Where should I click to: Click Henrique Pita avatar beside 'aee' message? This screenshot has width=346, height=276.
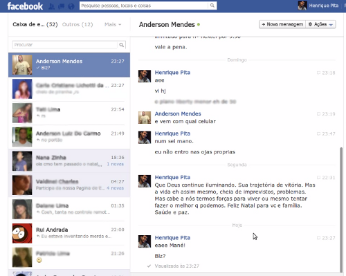point(145,76)
